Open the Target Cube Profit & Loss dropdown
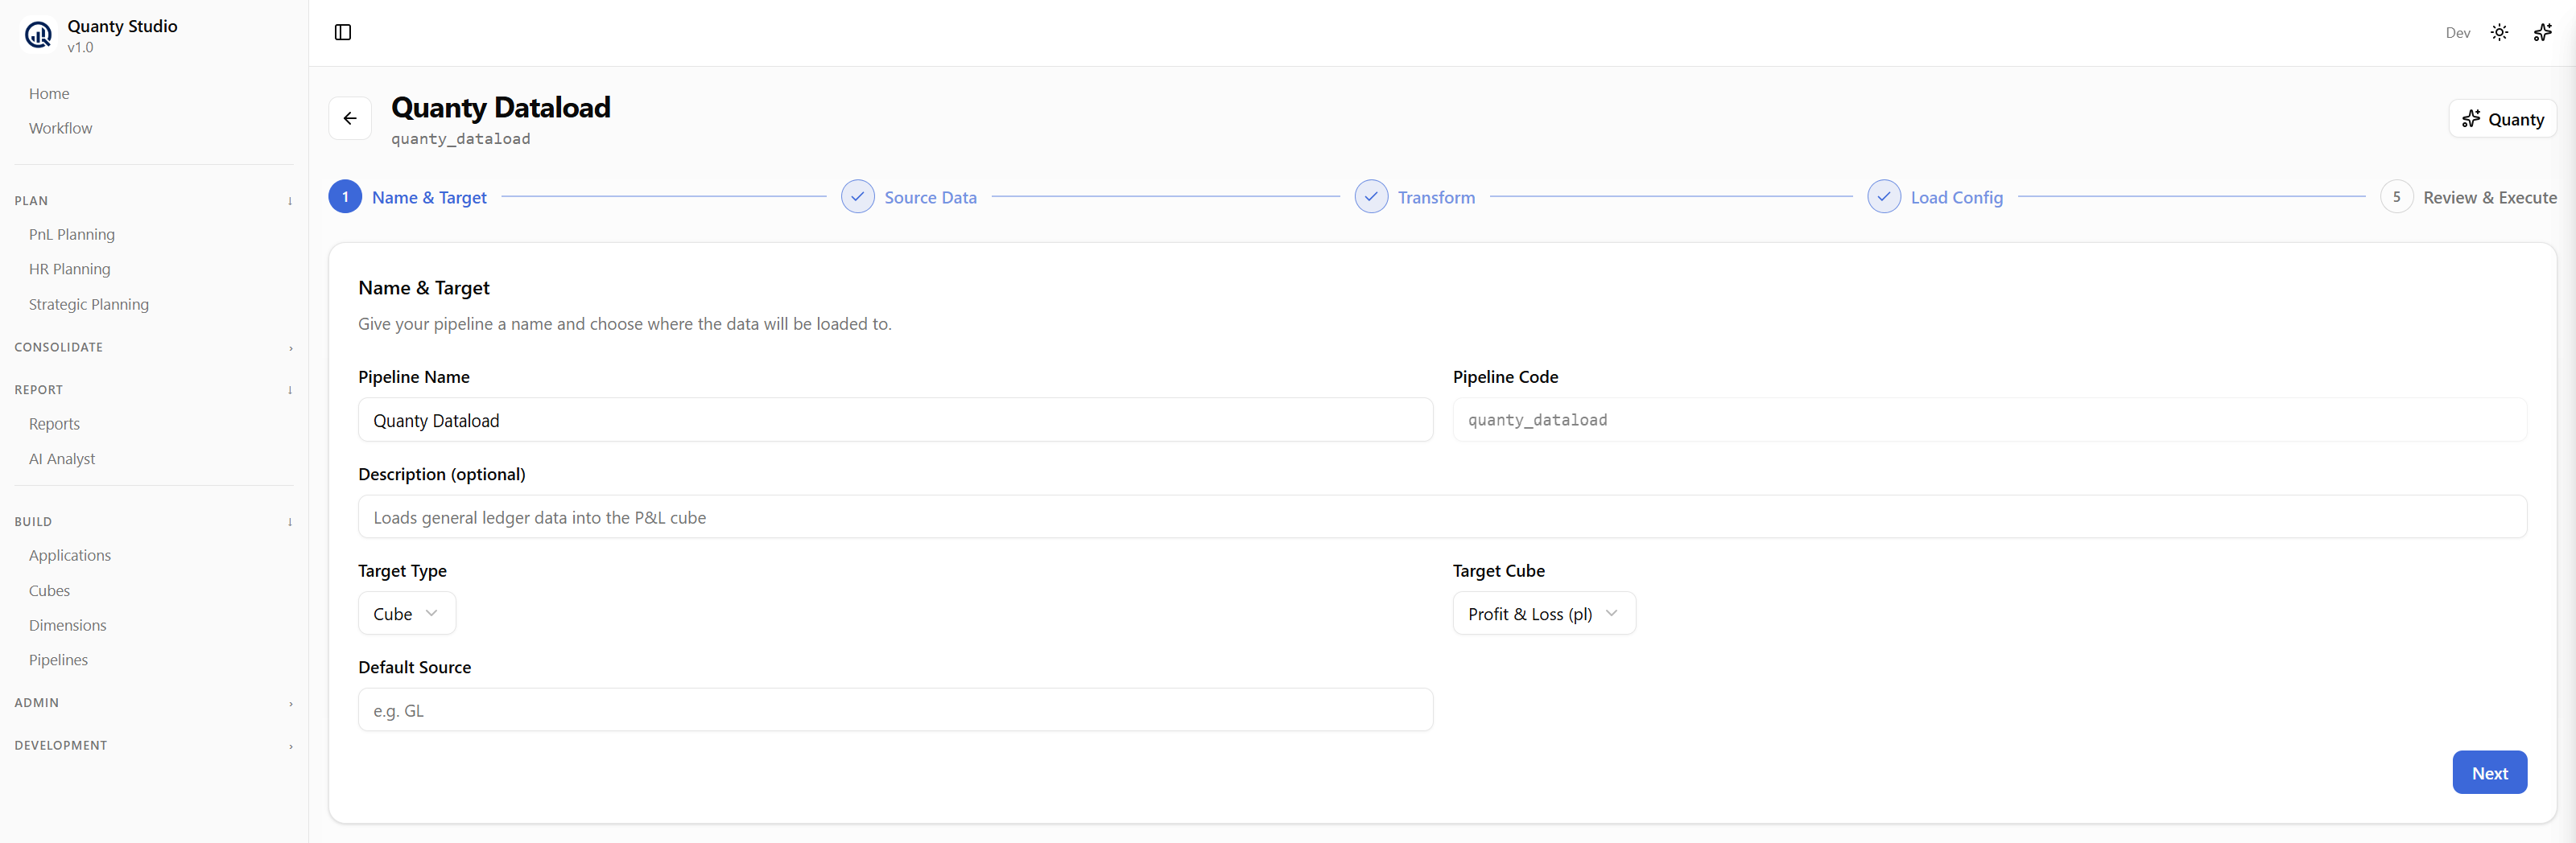Image resolution: width=2576 pixels, height=843 pixels. [1544, 613]
